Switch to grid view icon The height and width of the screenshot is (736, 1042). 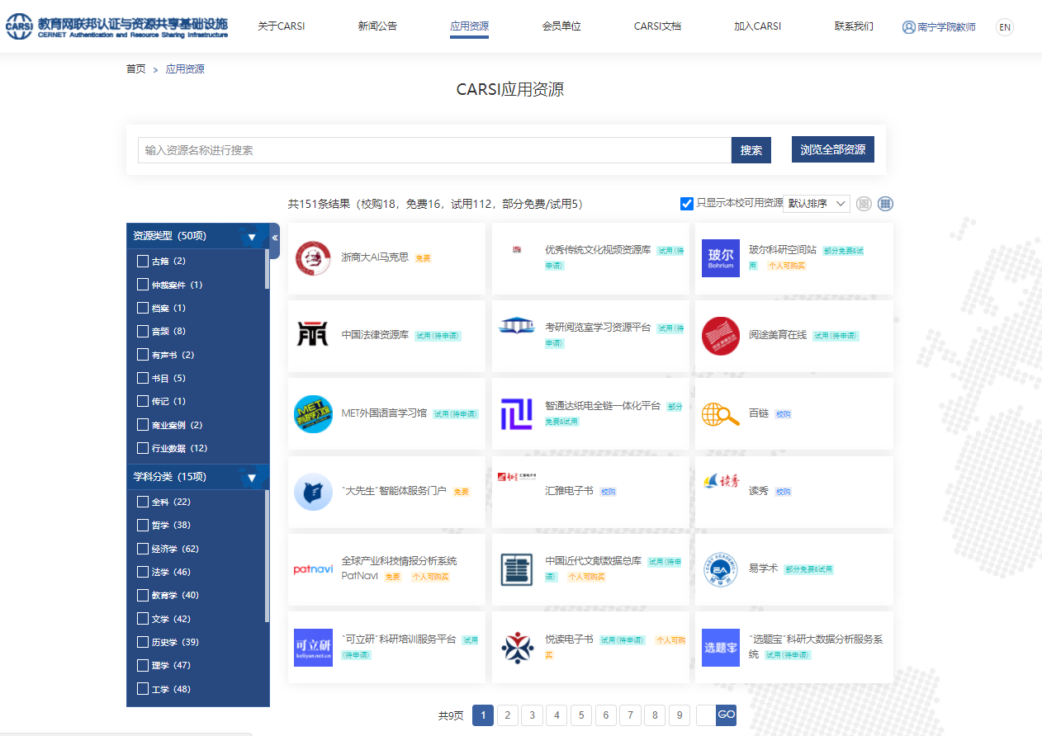click(885, 204)
